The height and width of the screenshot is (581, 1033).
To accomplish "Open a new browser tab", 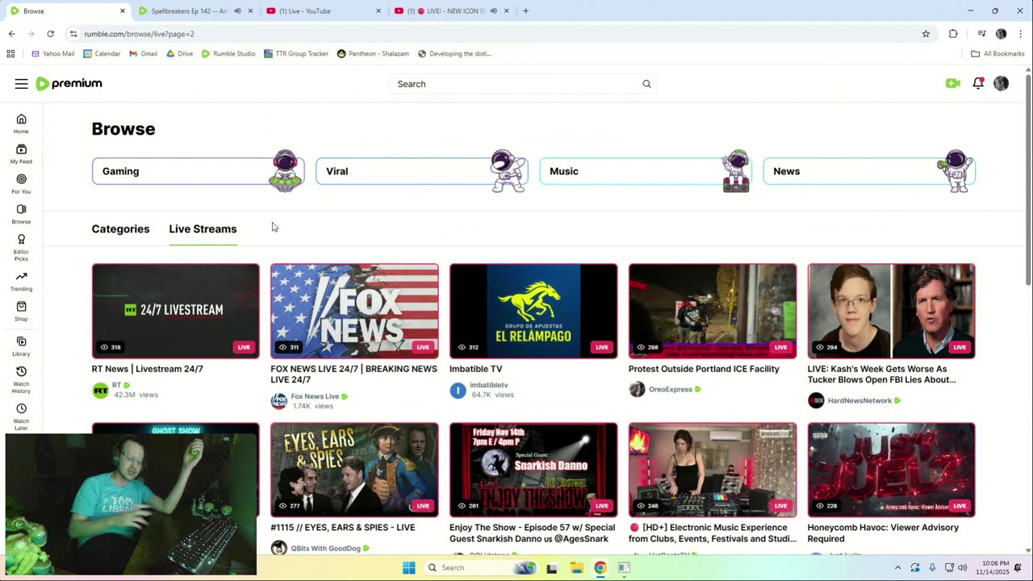I will coord(525,11).
